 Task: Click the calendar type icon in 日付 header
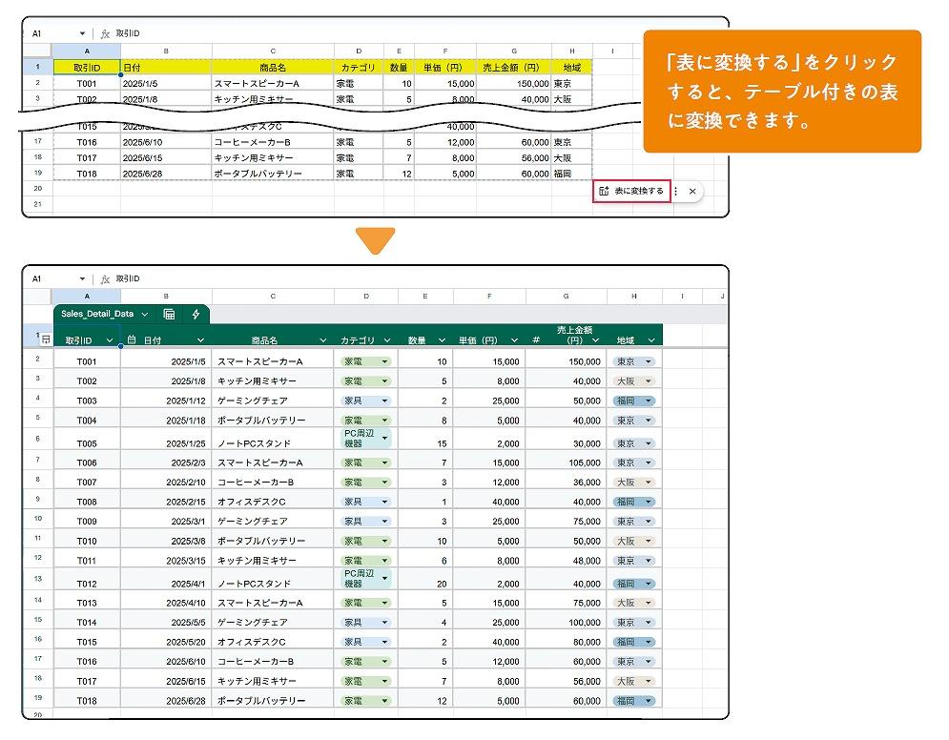pos(132,340)
